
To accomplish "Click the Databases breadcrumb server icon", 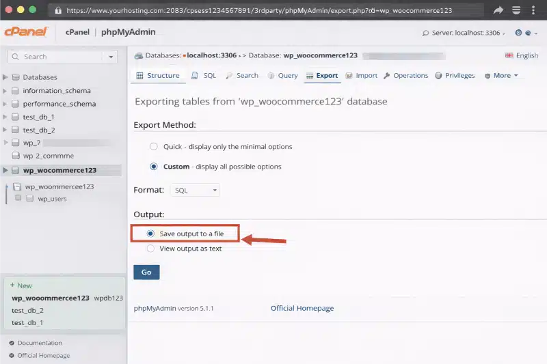I will coord(139,56).
